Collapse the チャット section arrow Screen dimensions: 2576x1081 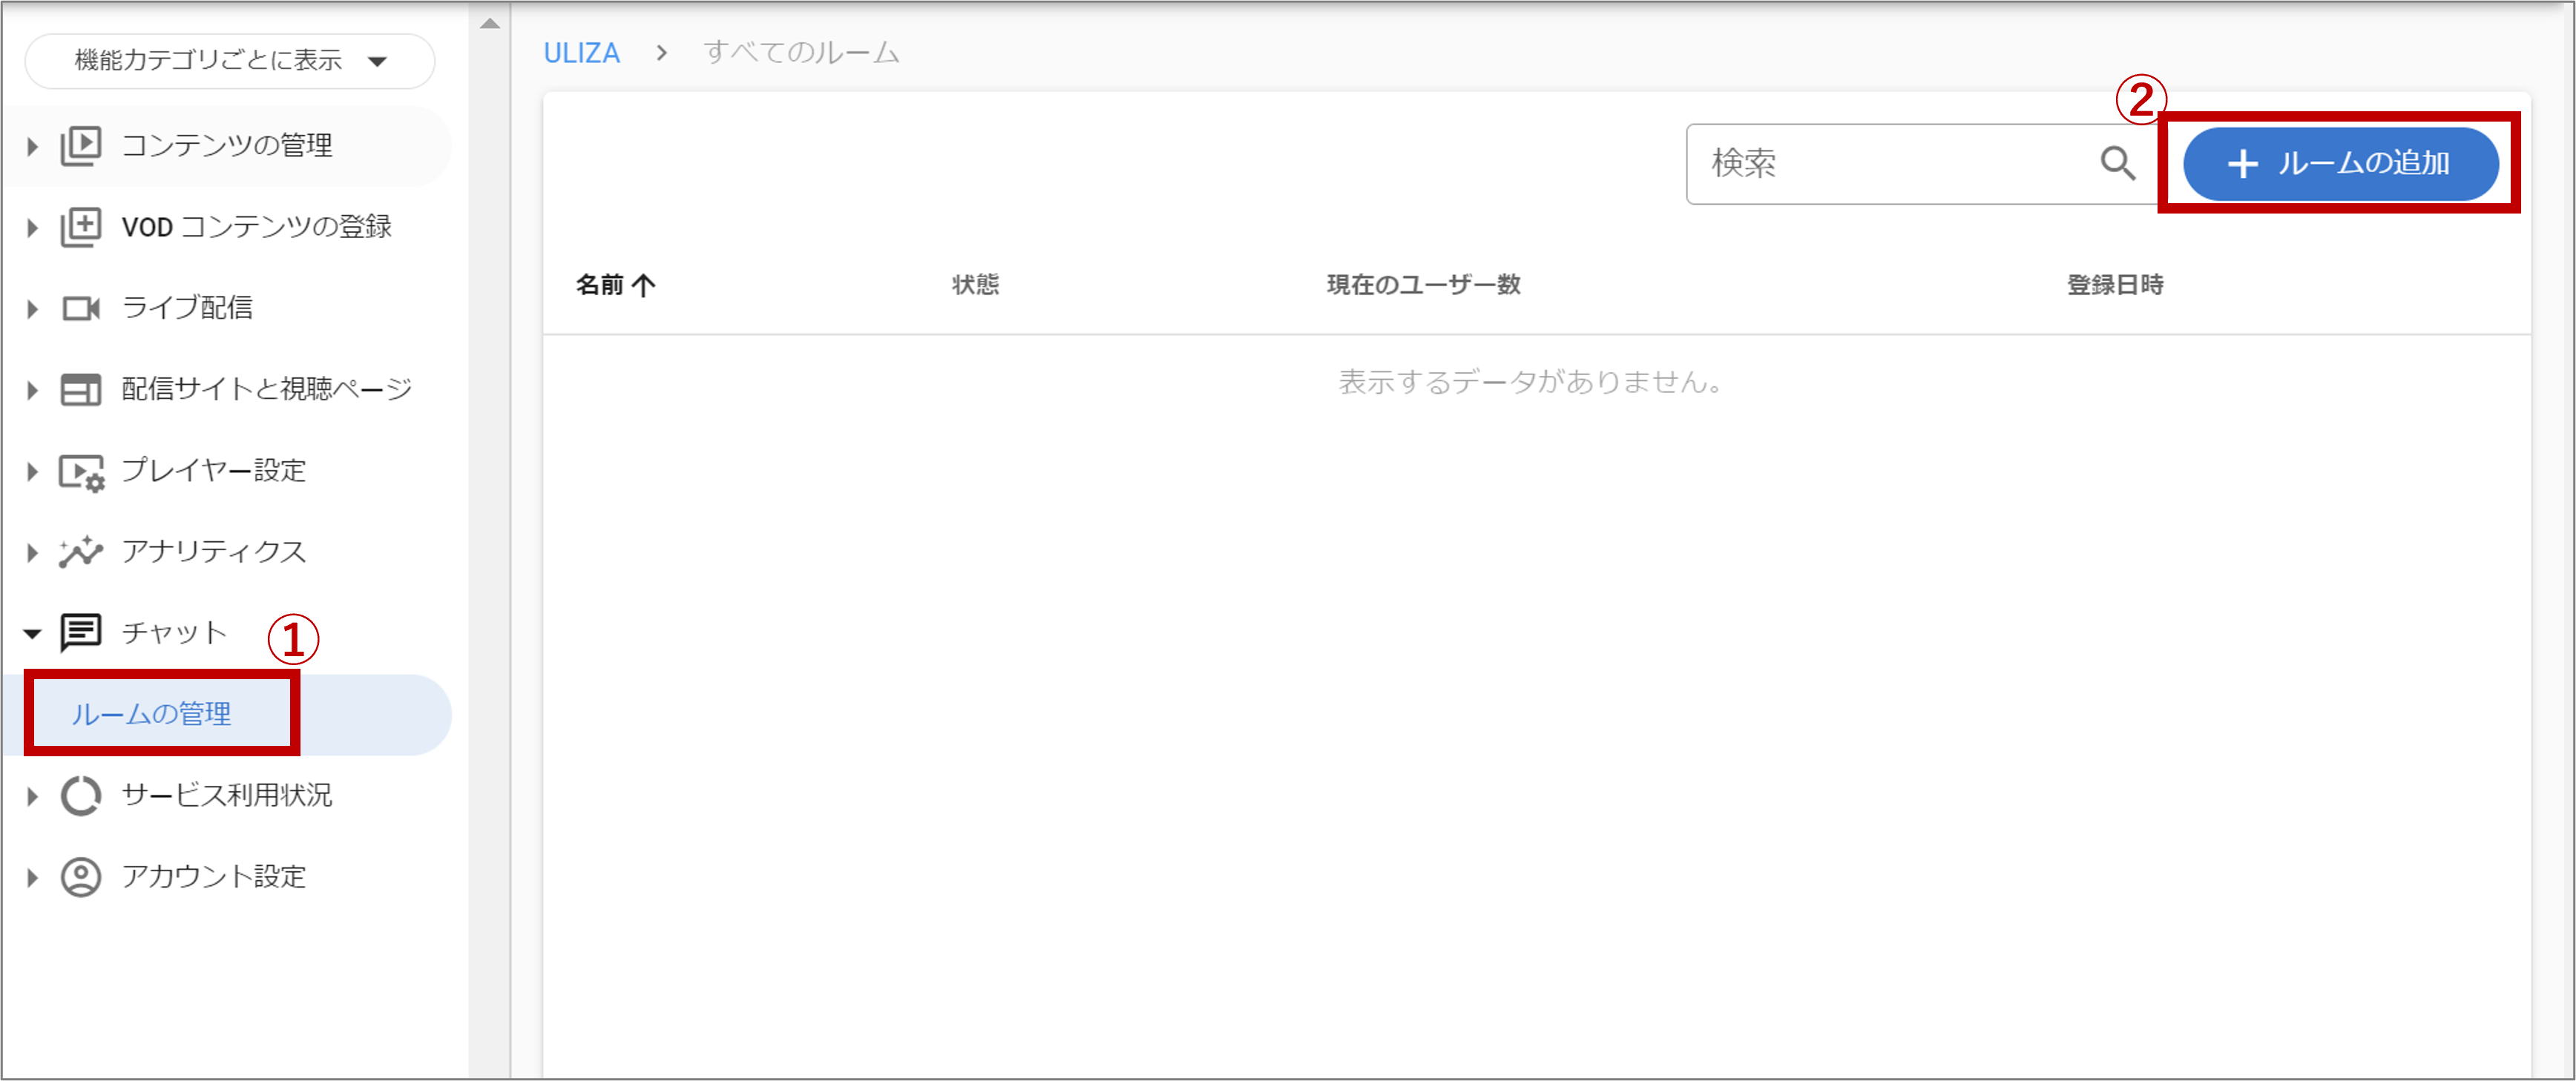click(32, 633)
